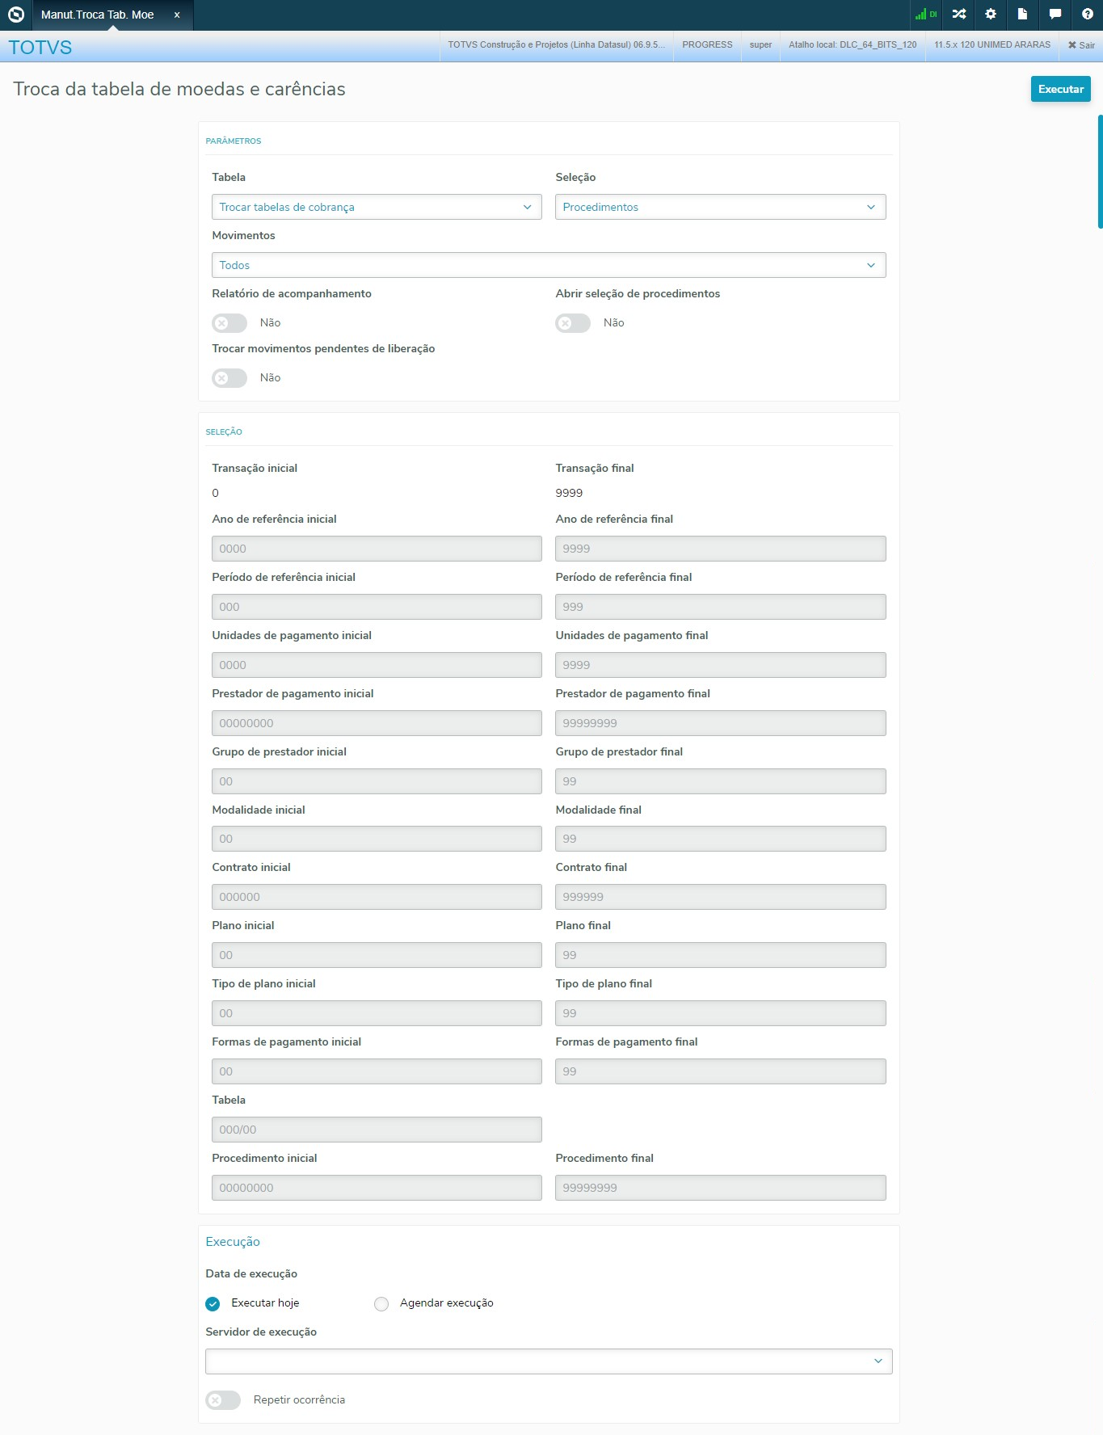Click the Ano de referência inicial field
This screenshot has height=1435, width=1103.
coord(377,549)
